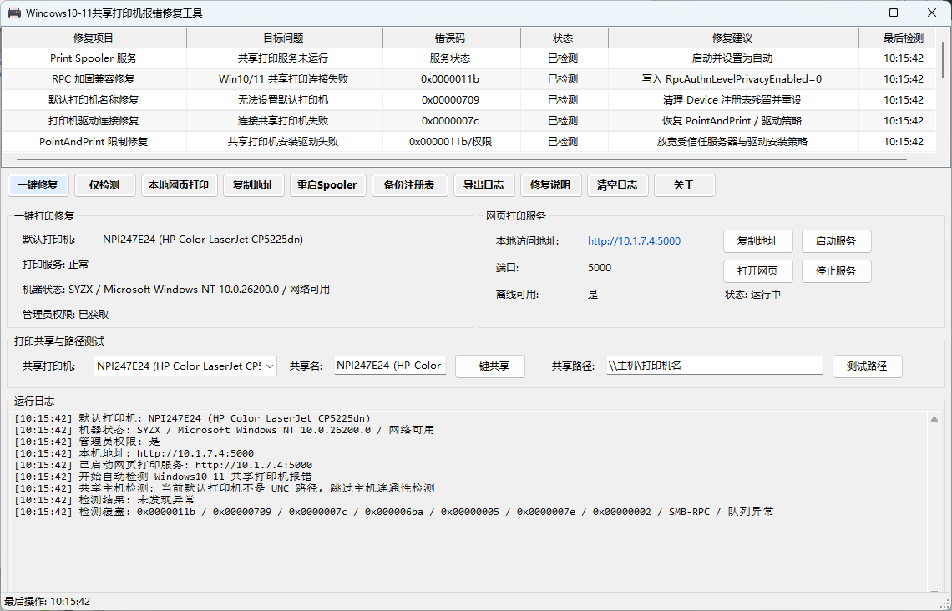This screenshot has width=952, height=611.
Task: Export logs with 导出日志
Action: click(484, 185)
